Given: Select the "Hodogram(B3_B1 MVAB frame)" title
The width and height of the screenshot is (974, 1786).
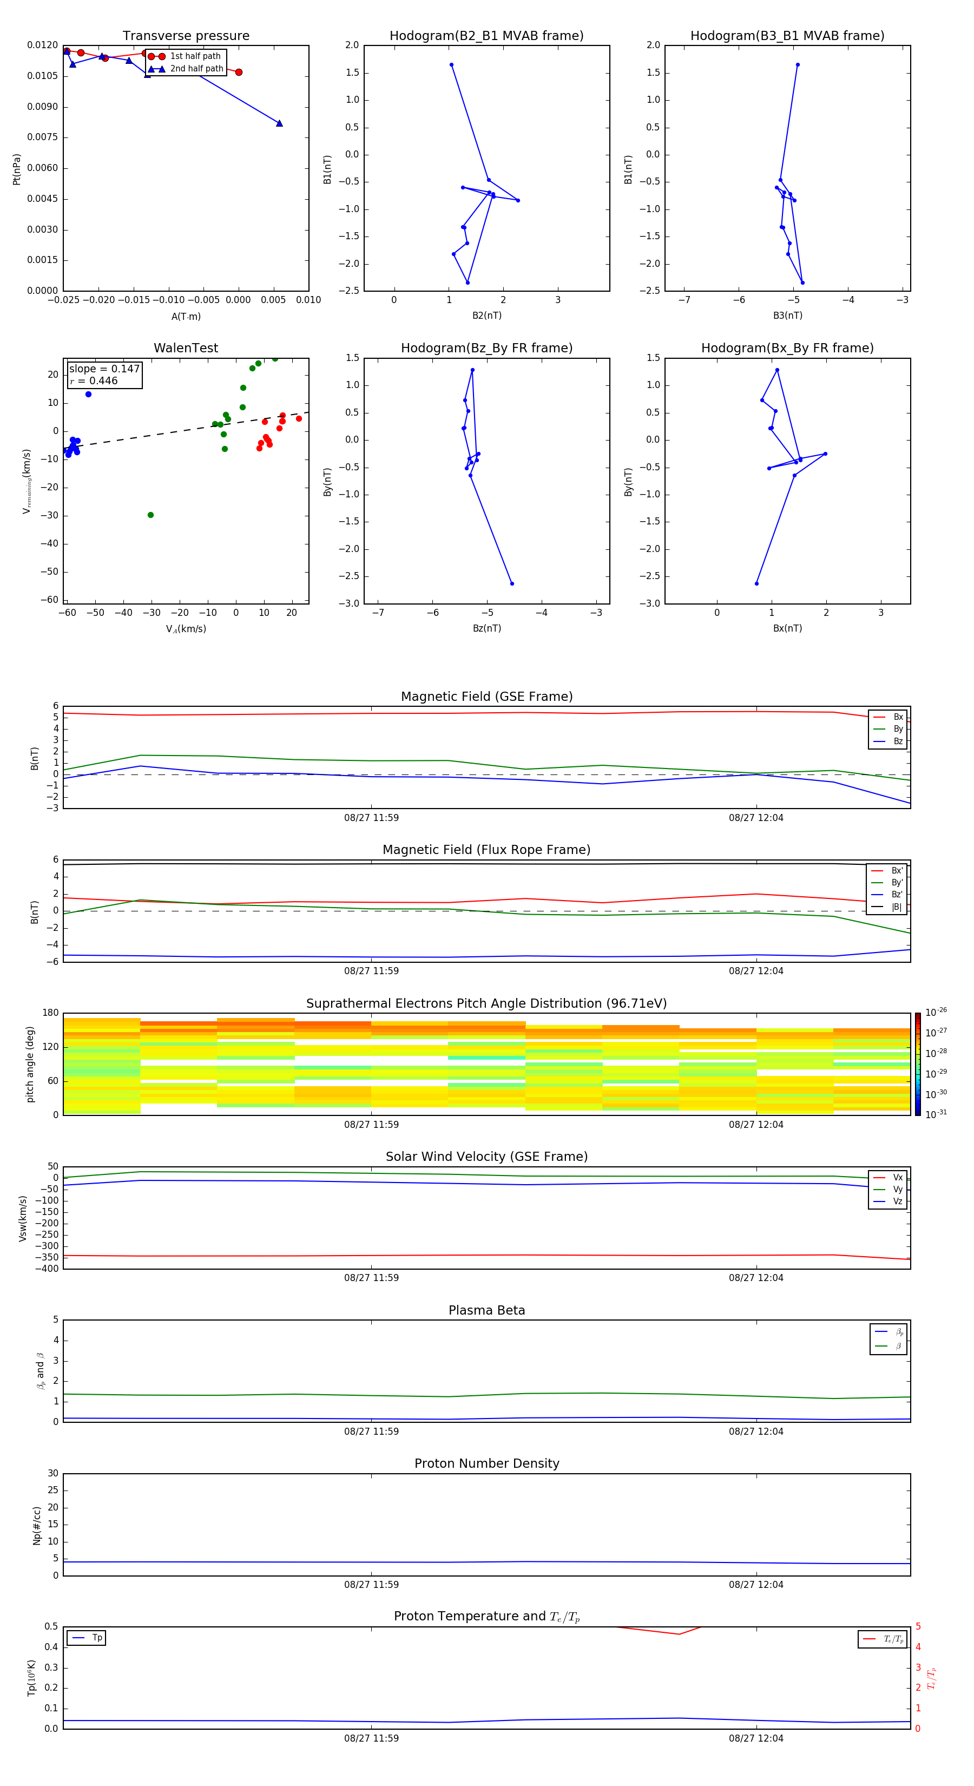Looking at the screenshot, I should pyautogui.click(x=787, y=36).
